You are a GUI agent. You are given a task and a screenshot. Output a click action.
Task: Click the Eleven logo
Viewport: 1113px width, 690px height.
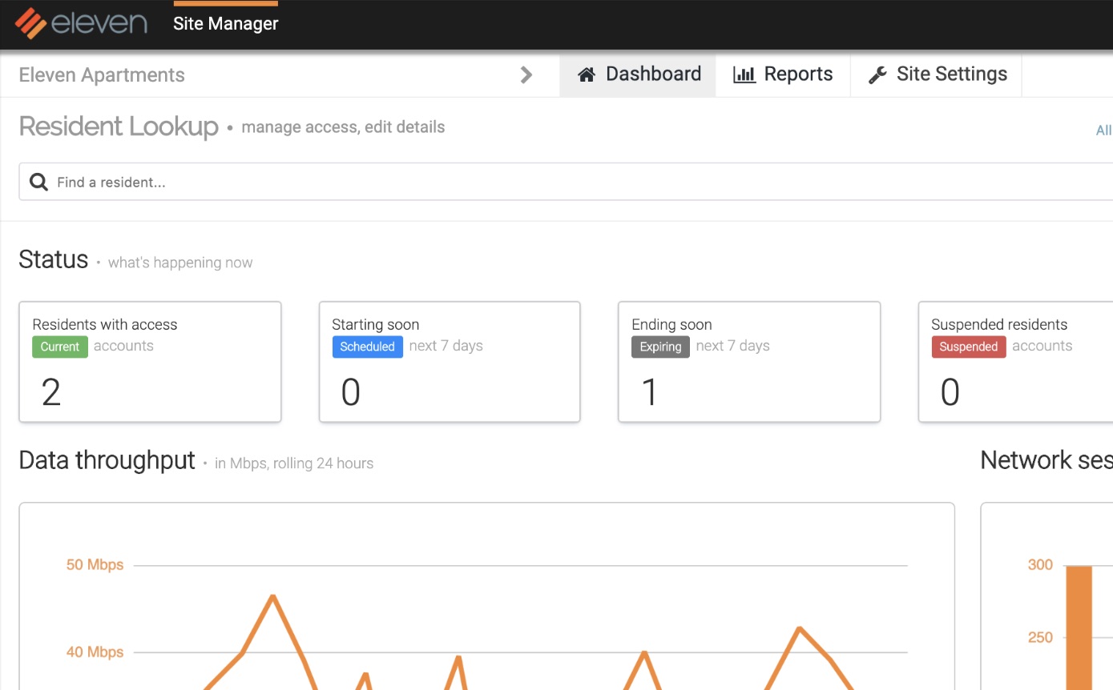point(81,23)
